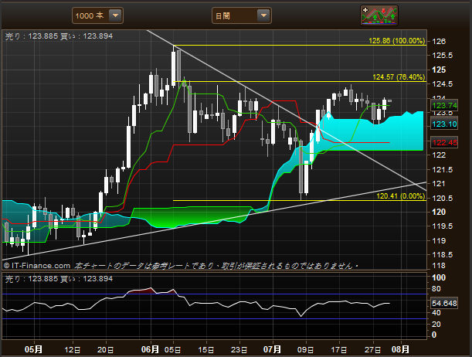Click the 23日 date axis label
Image resolution: width=472 pixels, height=357 pixels.
click(x=239, y=350)
